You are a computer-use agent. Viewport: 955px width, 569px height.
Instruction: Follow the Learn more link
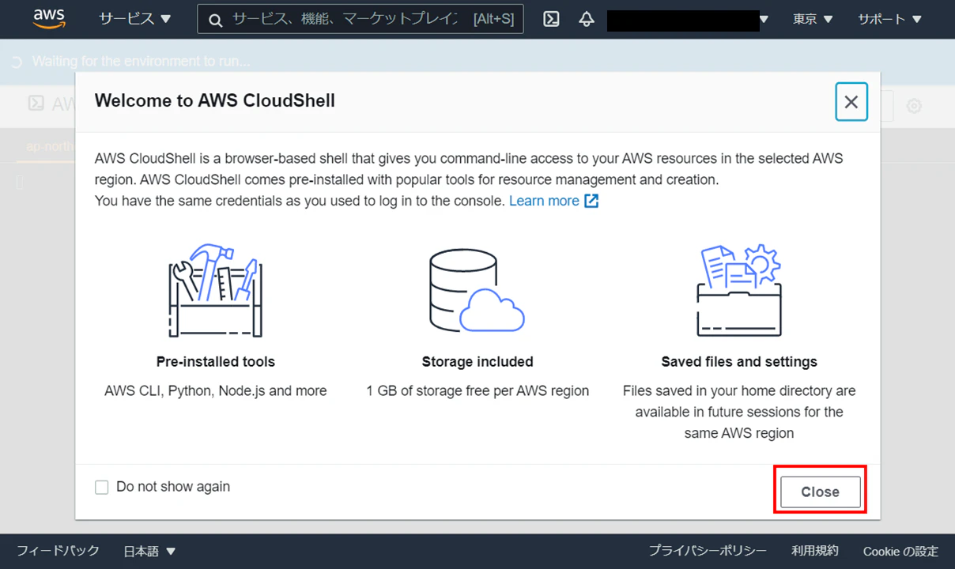pyautogui.click(x=553, y=201)
